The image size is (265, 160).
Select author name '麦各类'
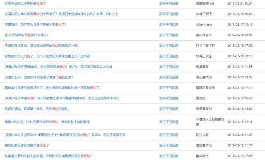point(200,98)
